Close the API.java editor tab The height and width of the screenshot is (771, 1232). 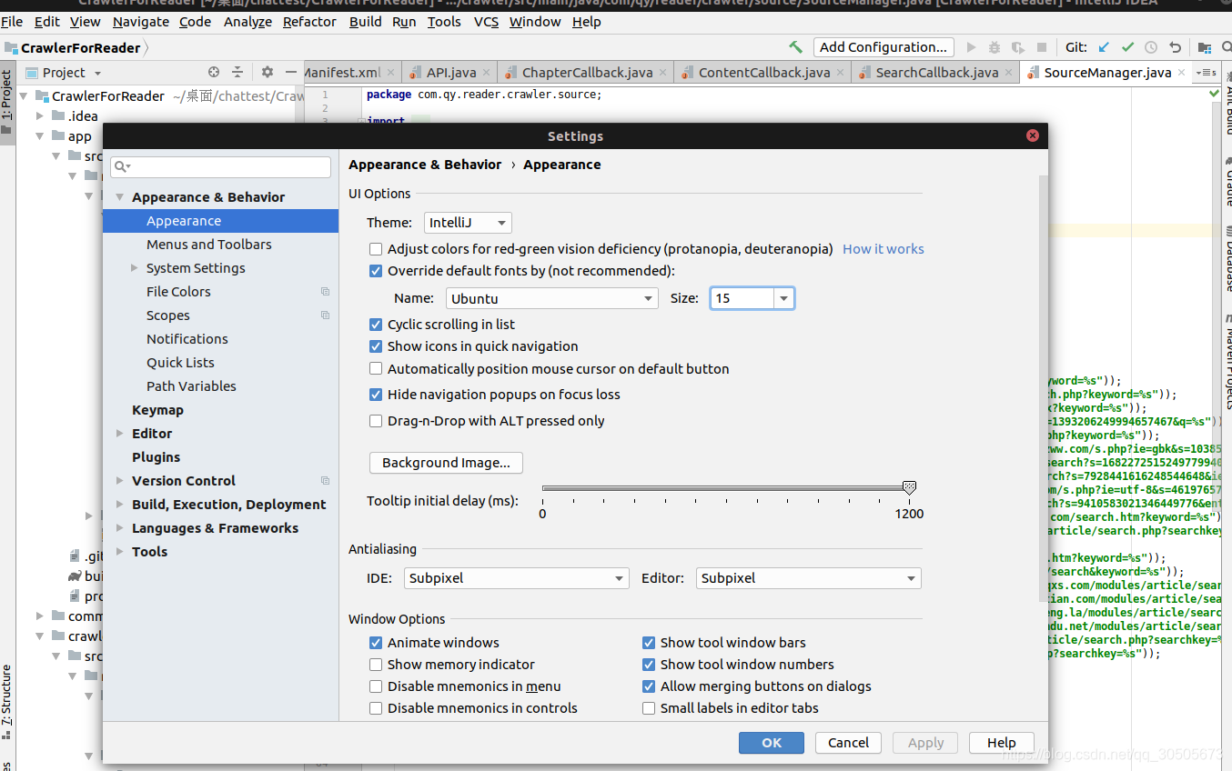coord(486,73)
